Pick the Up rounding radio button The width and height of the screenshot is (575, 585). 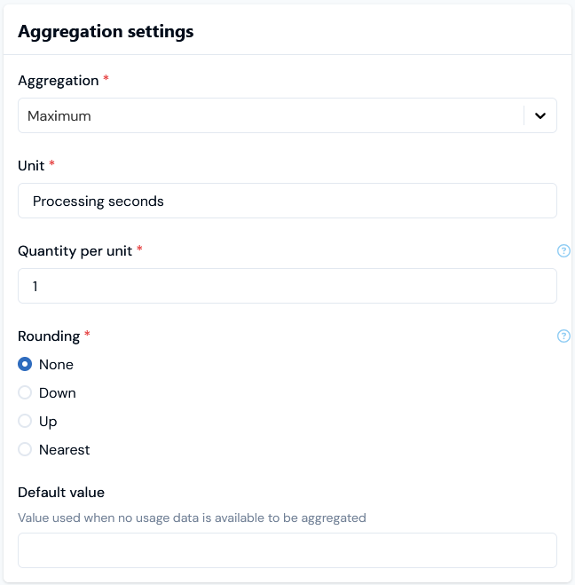(25, 422)
